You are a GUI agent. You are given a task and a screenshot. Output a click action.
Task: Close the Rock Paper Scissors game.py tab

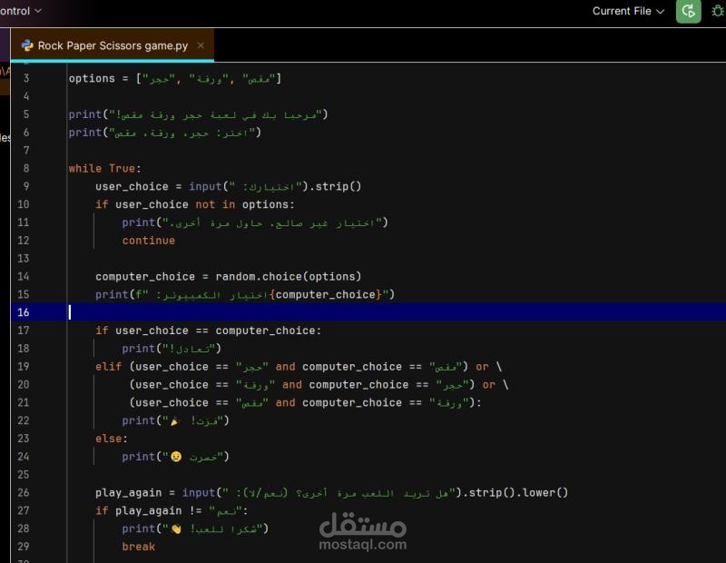201,45
